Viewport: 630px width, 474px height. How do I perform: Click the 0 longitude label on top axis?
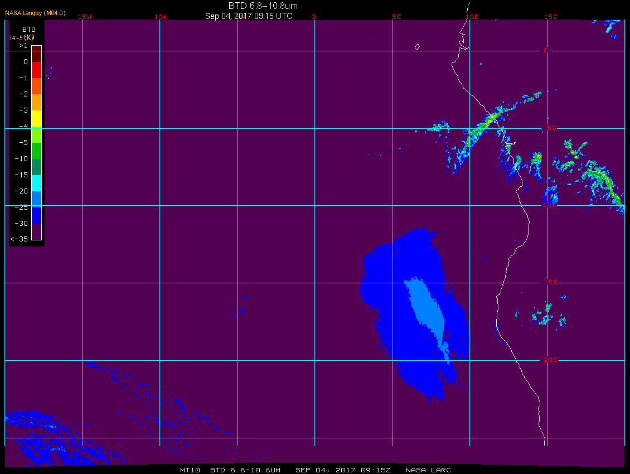tap(313, 17)
